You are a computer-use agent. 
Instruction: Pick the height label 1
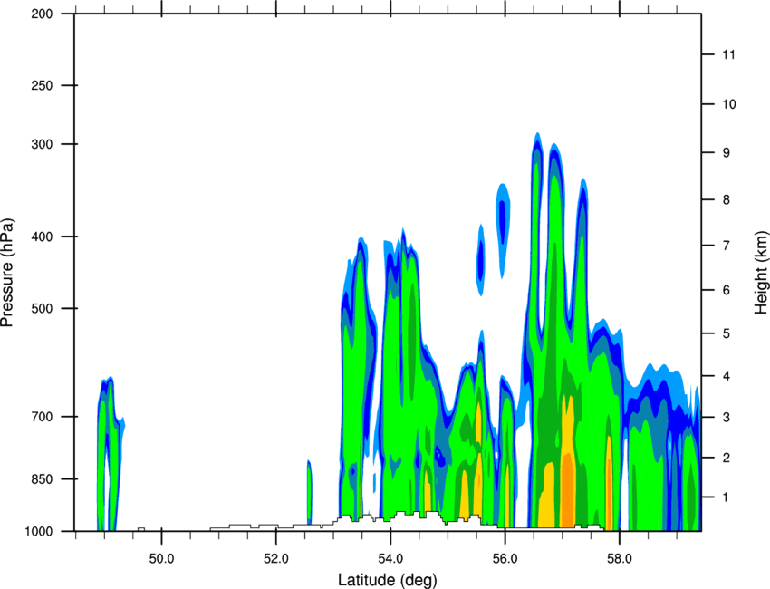[x=727, y=497]
